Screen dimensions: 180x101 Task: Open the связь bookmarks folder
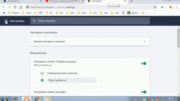click(x=27, y=13)
